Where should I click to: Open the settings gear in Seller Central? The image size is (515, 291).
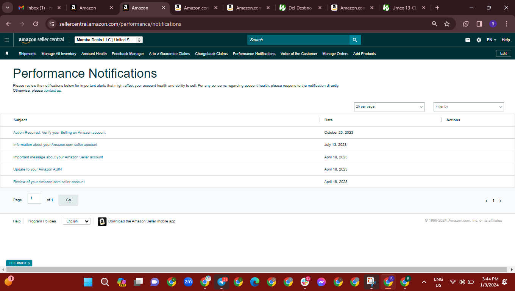point(479,40)
